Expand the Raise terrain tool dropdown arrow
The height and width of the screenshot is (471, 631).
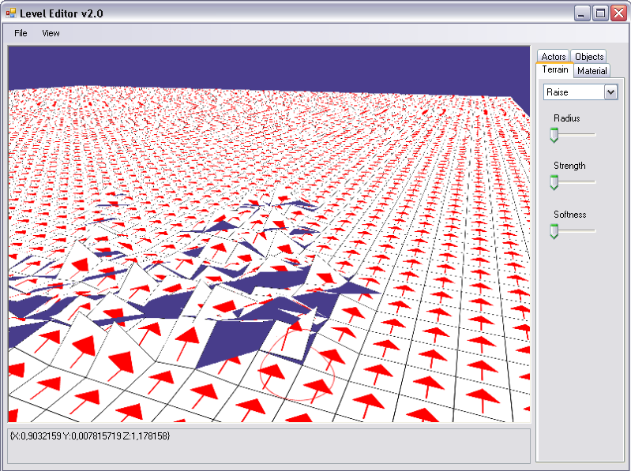point(610,92)
